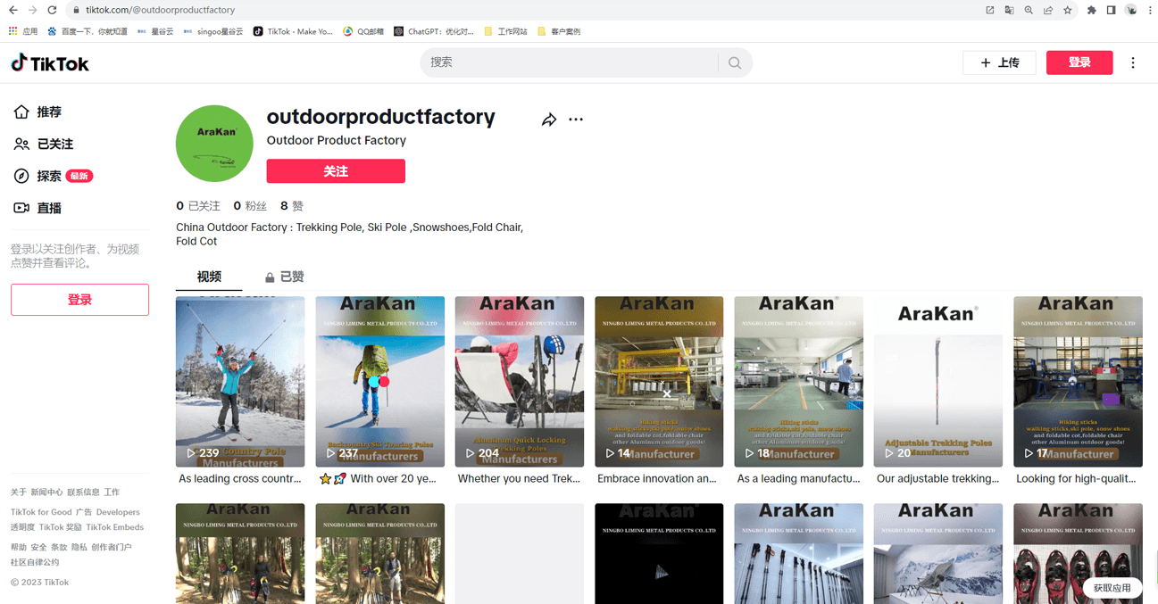Click caption "Our adjustable trekking..."

[938, 479]
